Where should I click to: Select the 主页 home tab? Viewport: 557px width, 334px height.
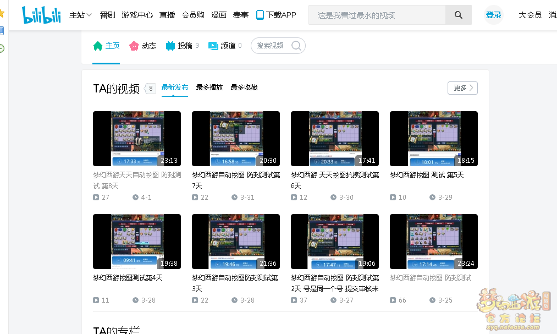click(x=106, y=46)
